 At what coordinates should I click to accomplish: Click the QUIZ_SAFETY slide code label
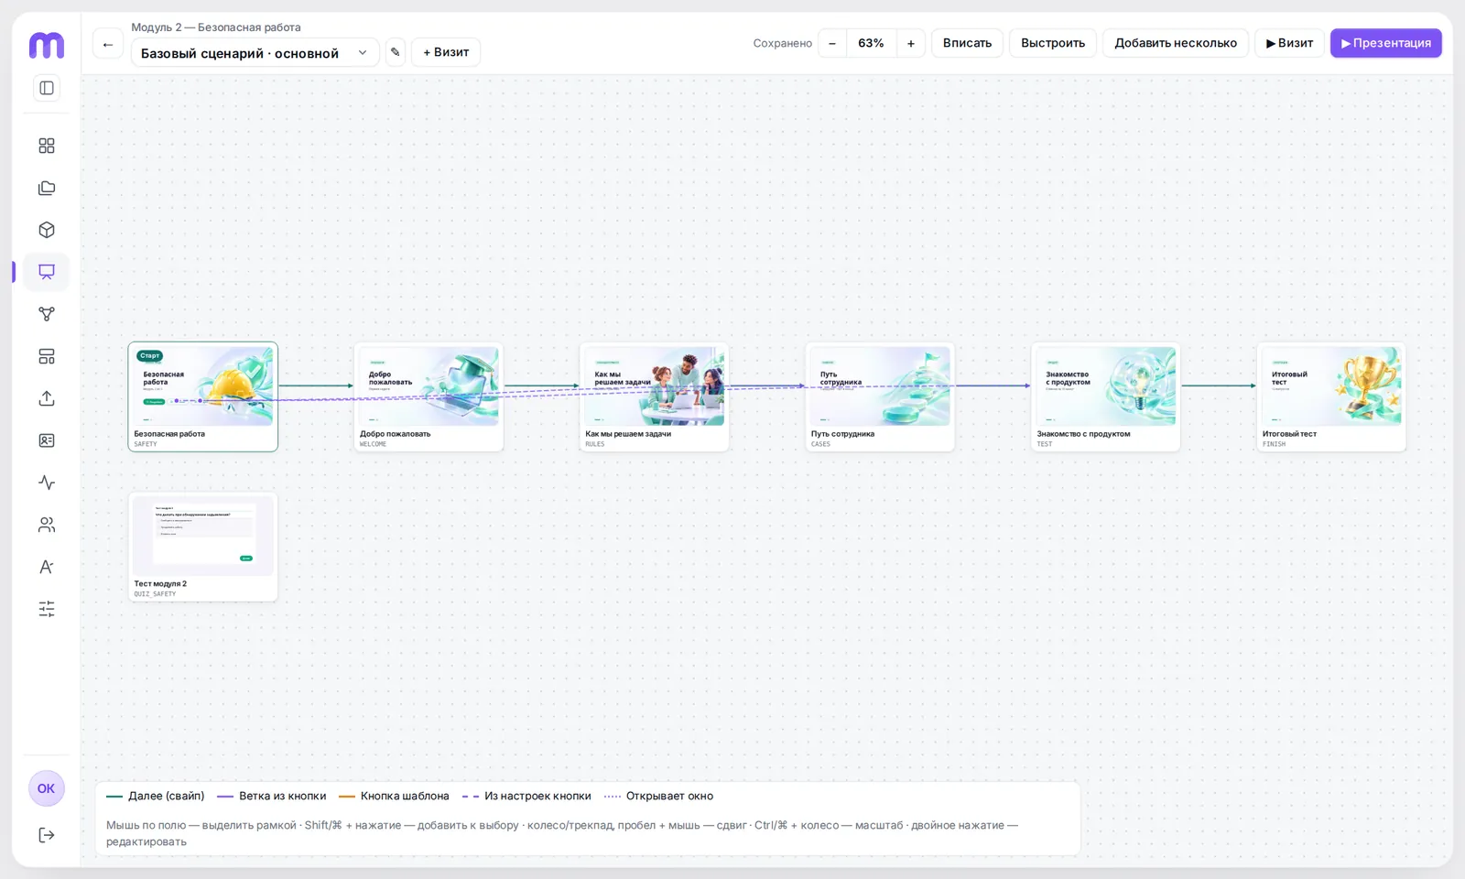tap(155, 594)
